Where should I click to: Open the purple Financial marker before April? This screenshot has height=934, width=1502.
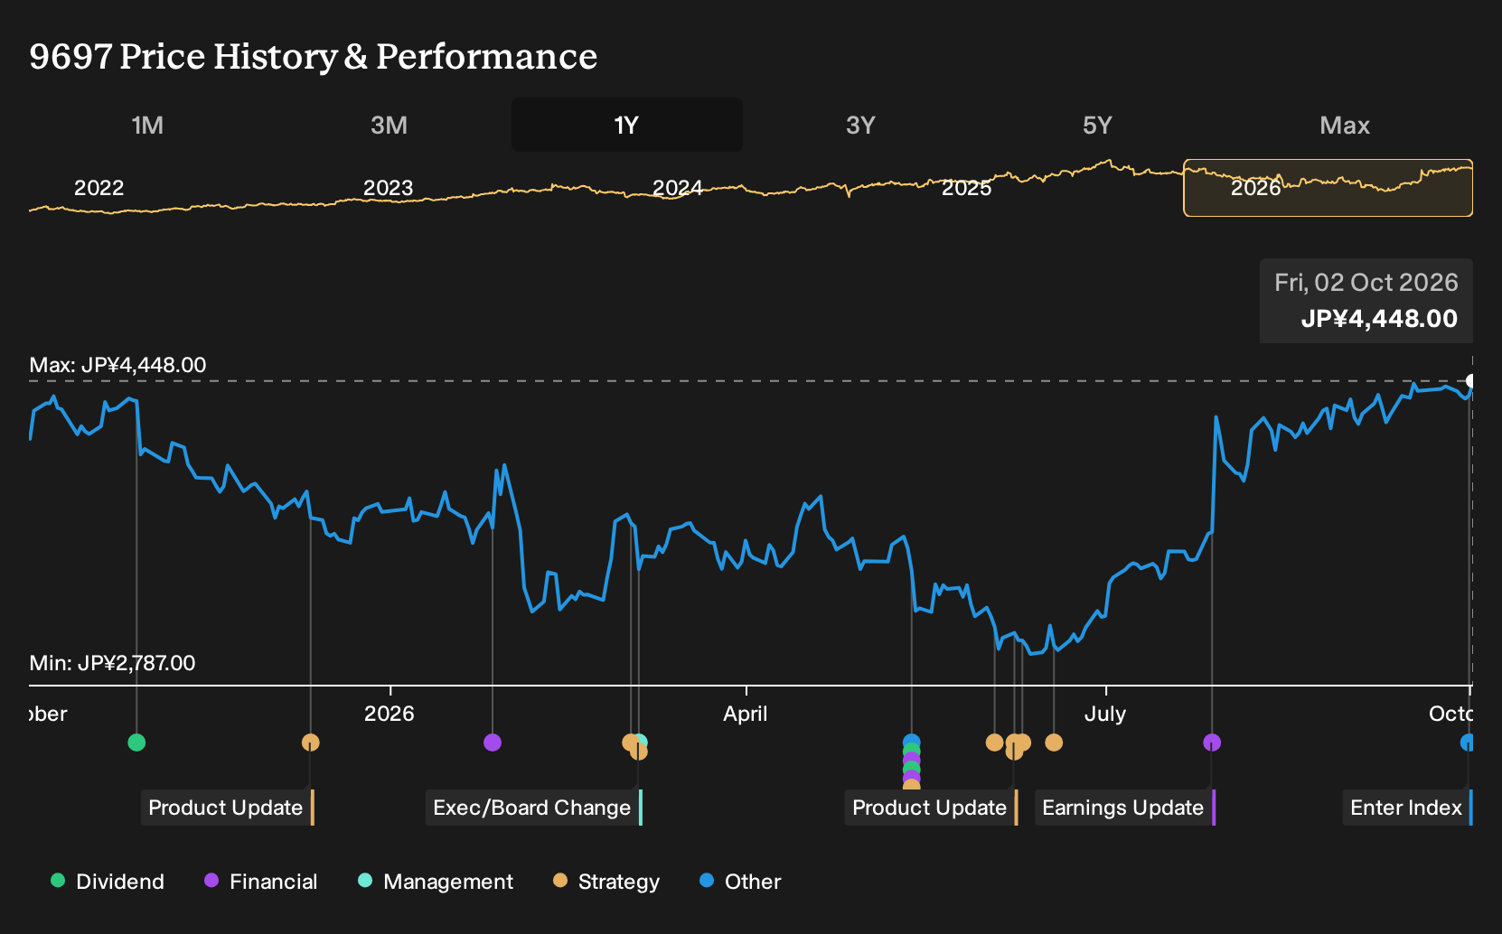pos(493,743)
